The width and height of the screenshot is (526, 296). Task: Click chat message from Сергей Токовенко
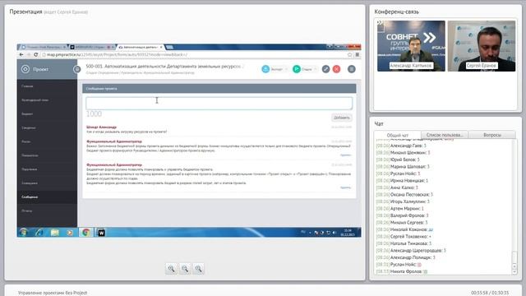tap(404, 237)
